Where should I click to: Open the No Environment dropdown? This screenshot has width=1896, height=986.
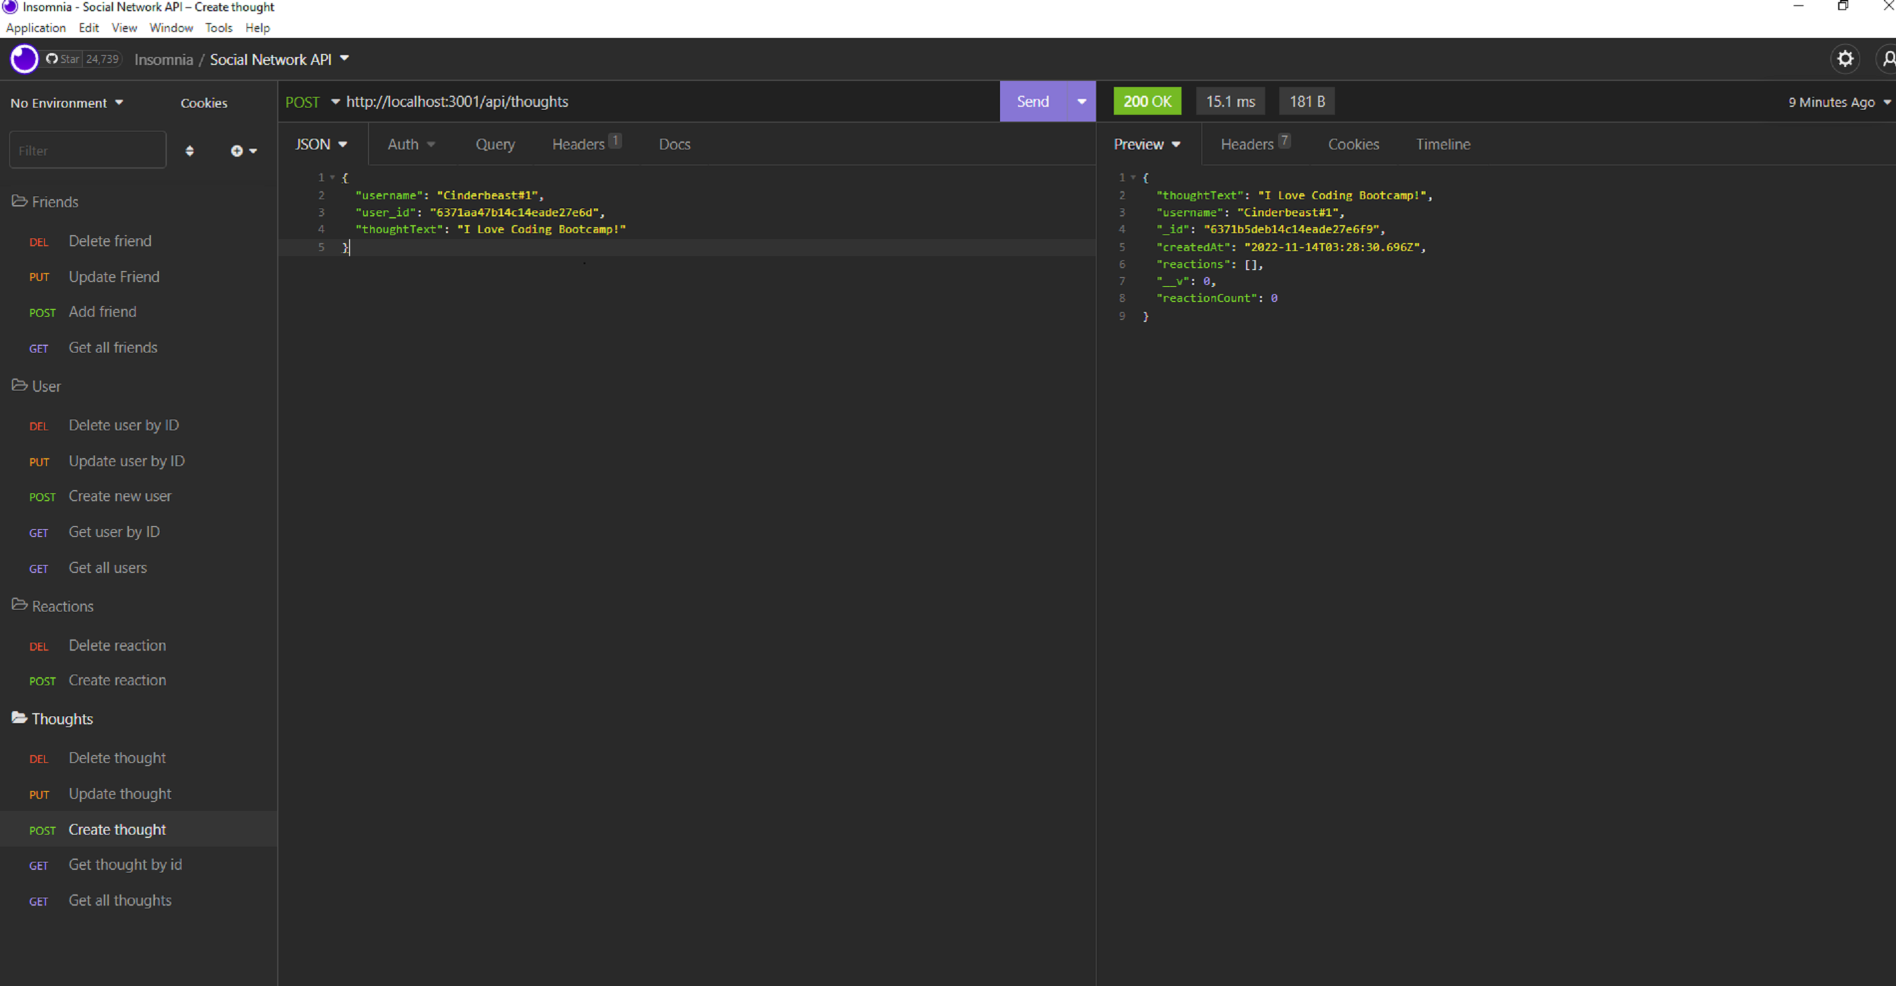pyautogui.click(x=66, y=102)
